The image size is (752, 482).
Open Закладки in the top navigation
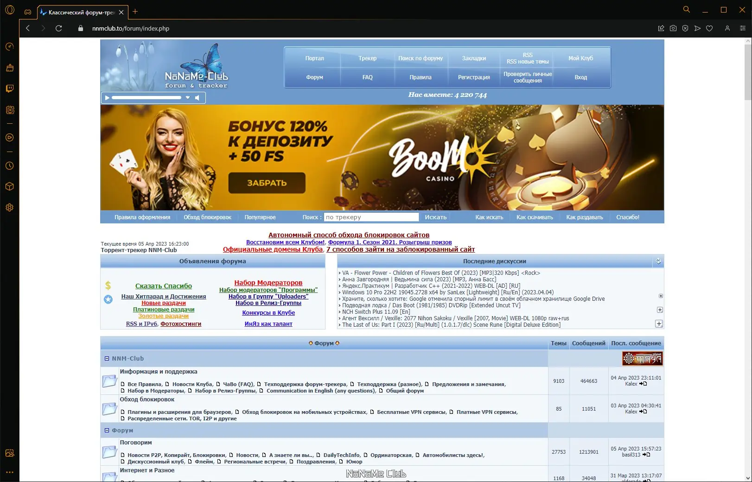(x=474, y=58)
